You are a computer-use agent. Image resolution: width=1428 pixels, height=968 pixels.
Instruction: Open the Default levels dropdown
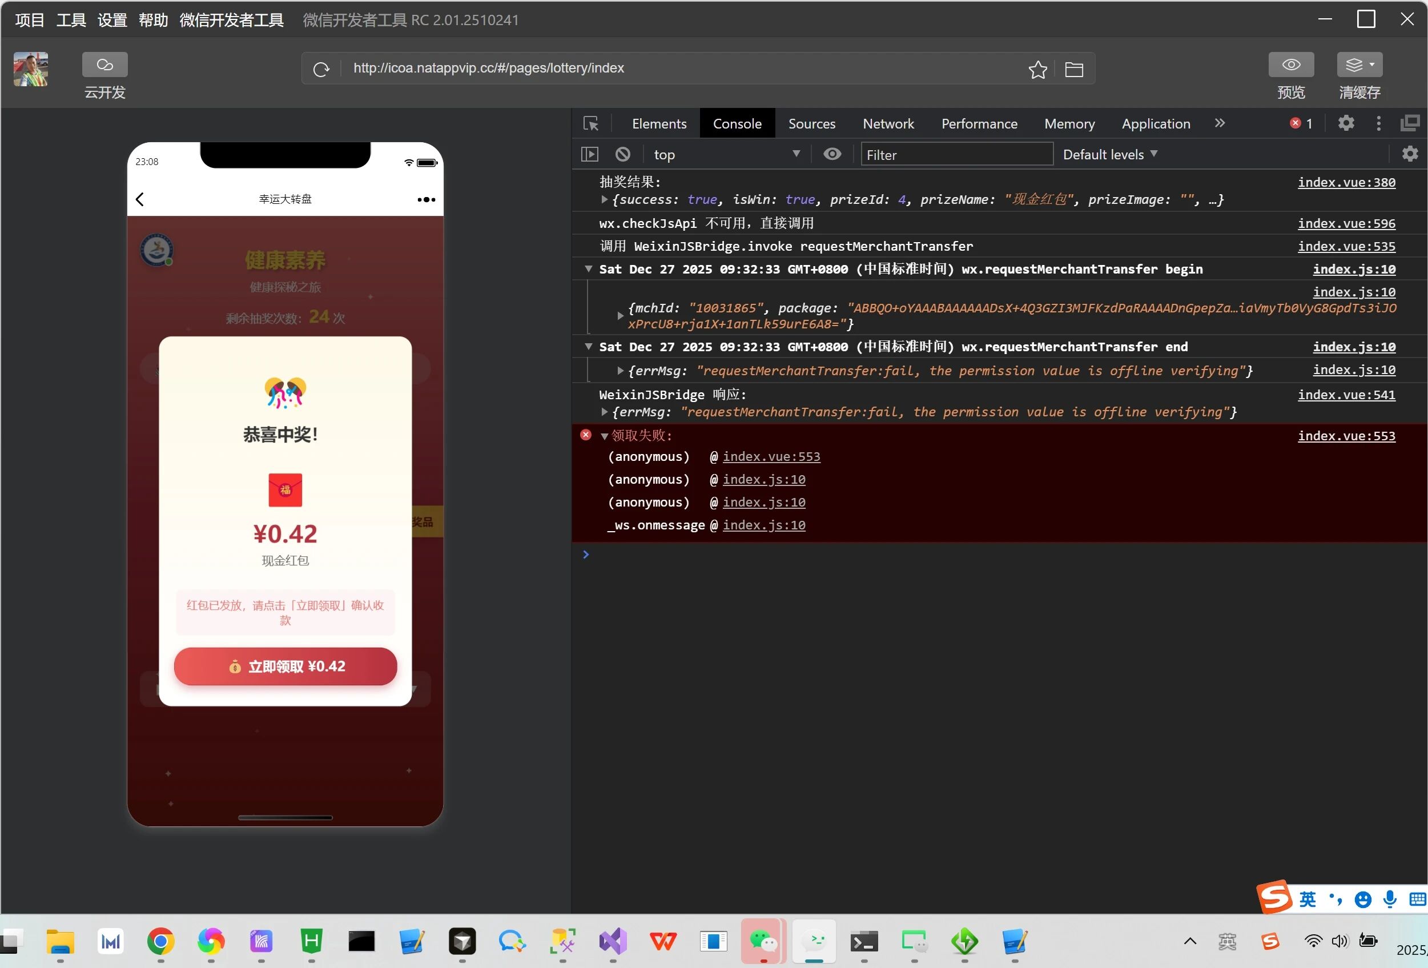[1109, 154]
